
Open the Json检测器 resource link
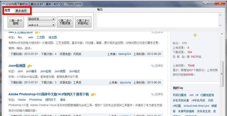17,66
